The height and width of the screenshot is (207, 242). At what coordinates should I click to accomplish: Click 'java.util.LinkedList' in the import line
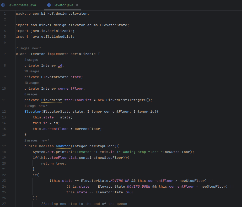[x=52, y=37]
